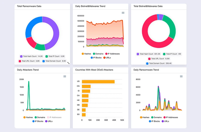Click the ID bar in DDoS Attackers chart
The width and height of the screenshot is (201, 132).
(x=86, y=91)
